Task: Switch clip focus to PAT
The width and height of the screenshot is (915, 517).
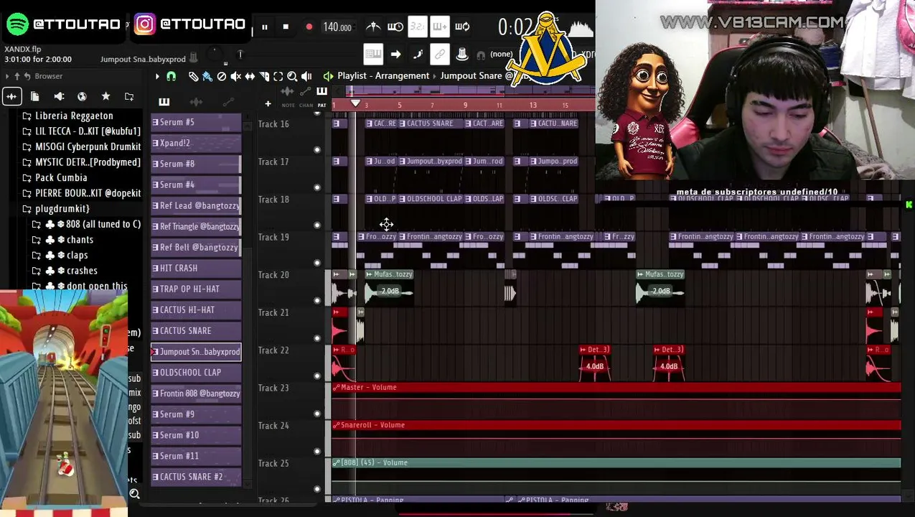Action: click(322, 106)
